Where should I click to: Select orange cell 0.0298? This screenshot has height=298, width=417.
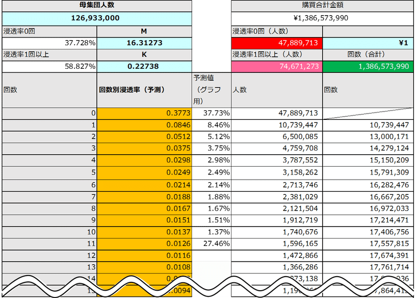pyautogui.click(x=144, y=160)
